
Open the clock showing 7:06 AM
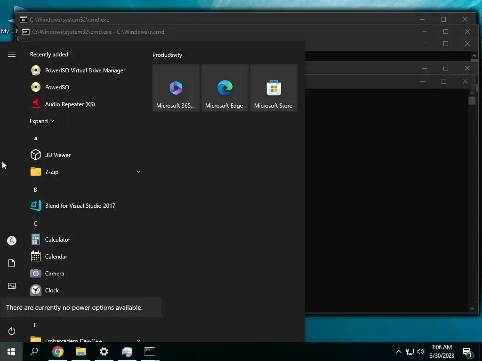pyautogui.click(x=442, y=352)
